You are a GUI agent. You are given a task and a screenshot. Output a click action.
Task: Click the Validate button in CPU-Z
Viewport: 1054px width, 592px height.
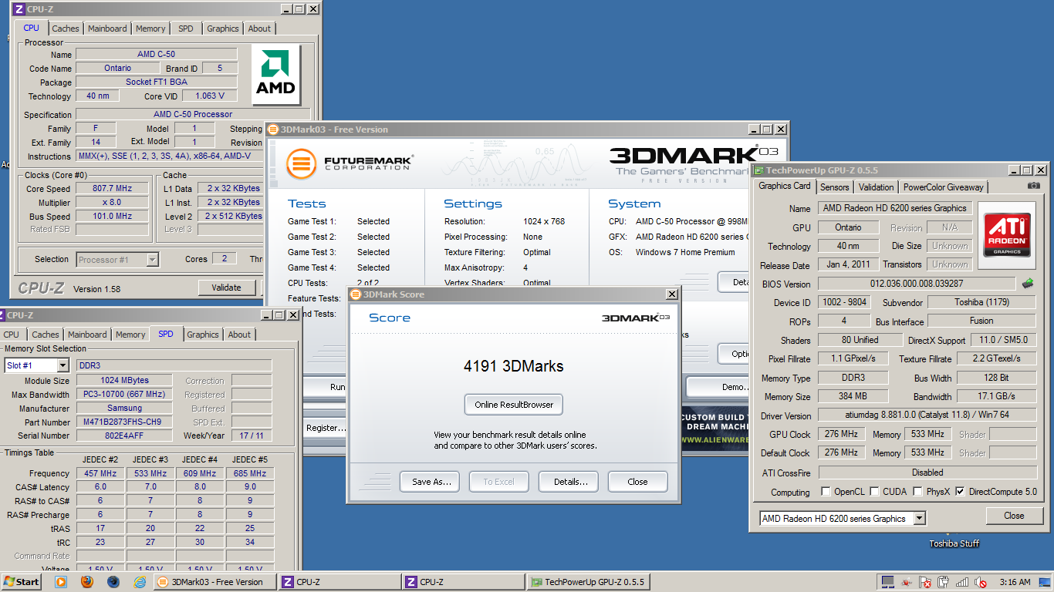(x=226, y=288)
